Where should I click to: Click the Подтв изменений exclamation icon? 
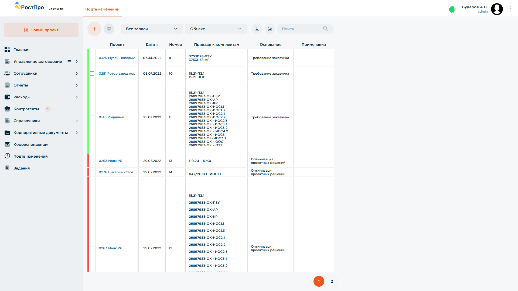point(7,156)
